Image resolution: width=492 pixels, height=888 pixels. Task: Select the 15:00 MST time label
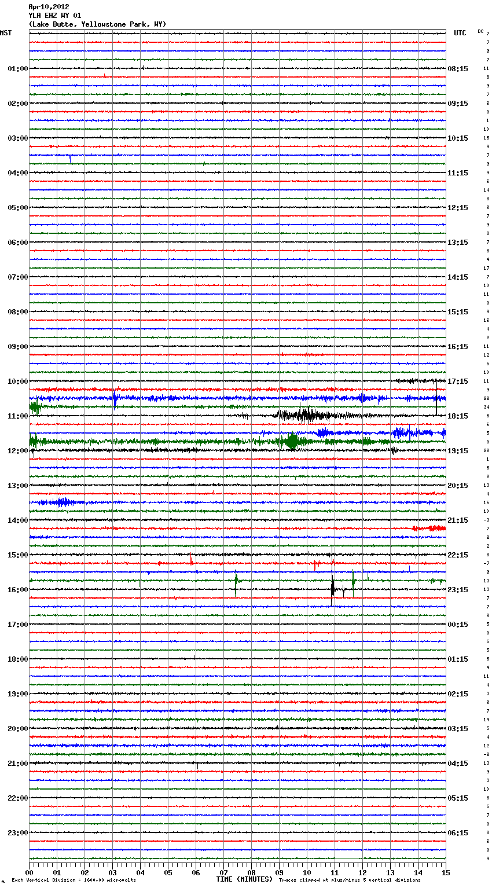tap(17, 555)
